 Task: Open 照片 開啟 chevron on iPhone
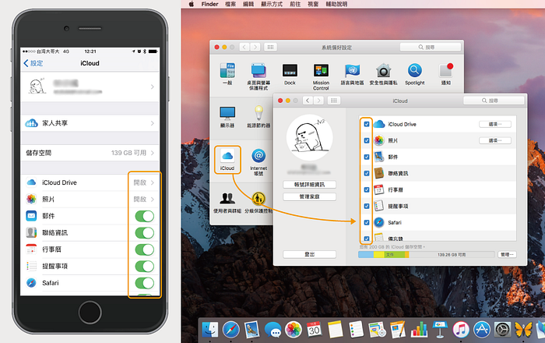click(x=153, y=200)
